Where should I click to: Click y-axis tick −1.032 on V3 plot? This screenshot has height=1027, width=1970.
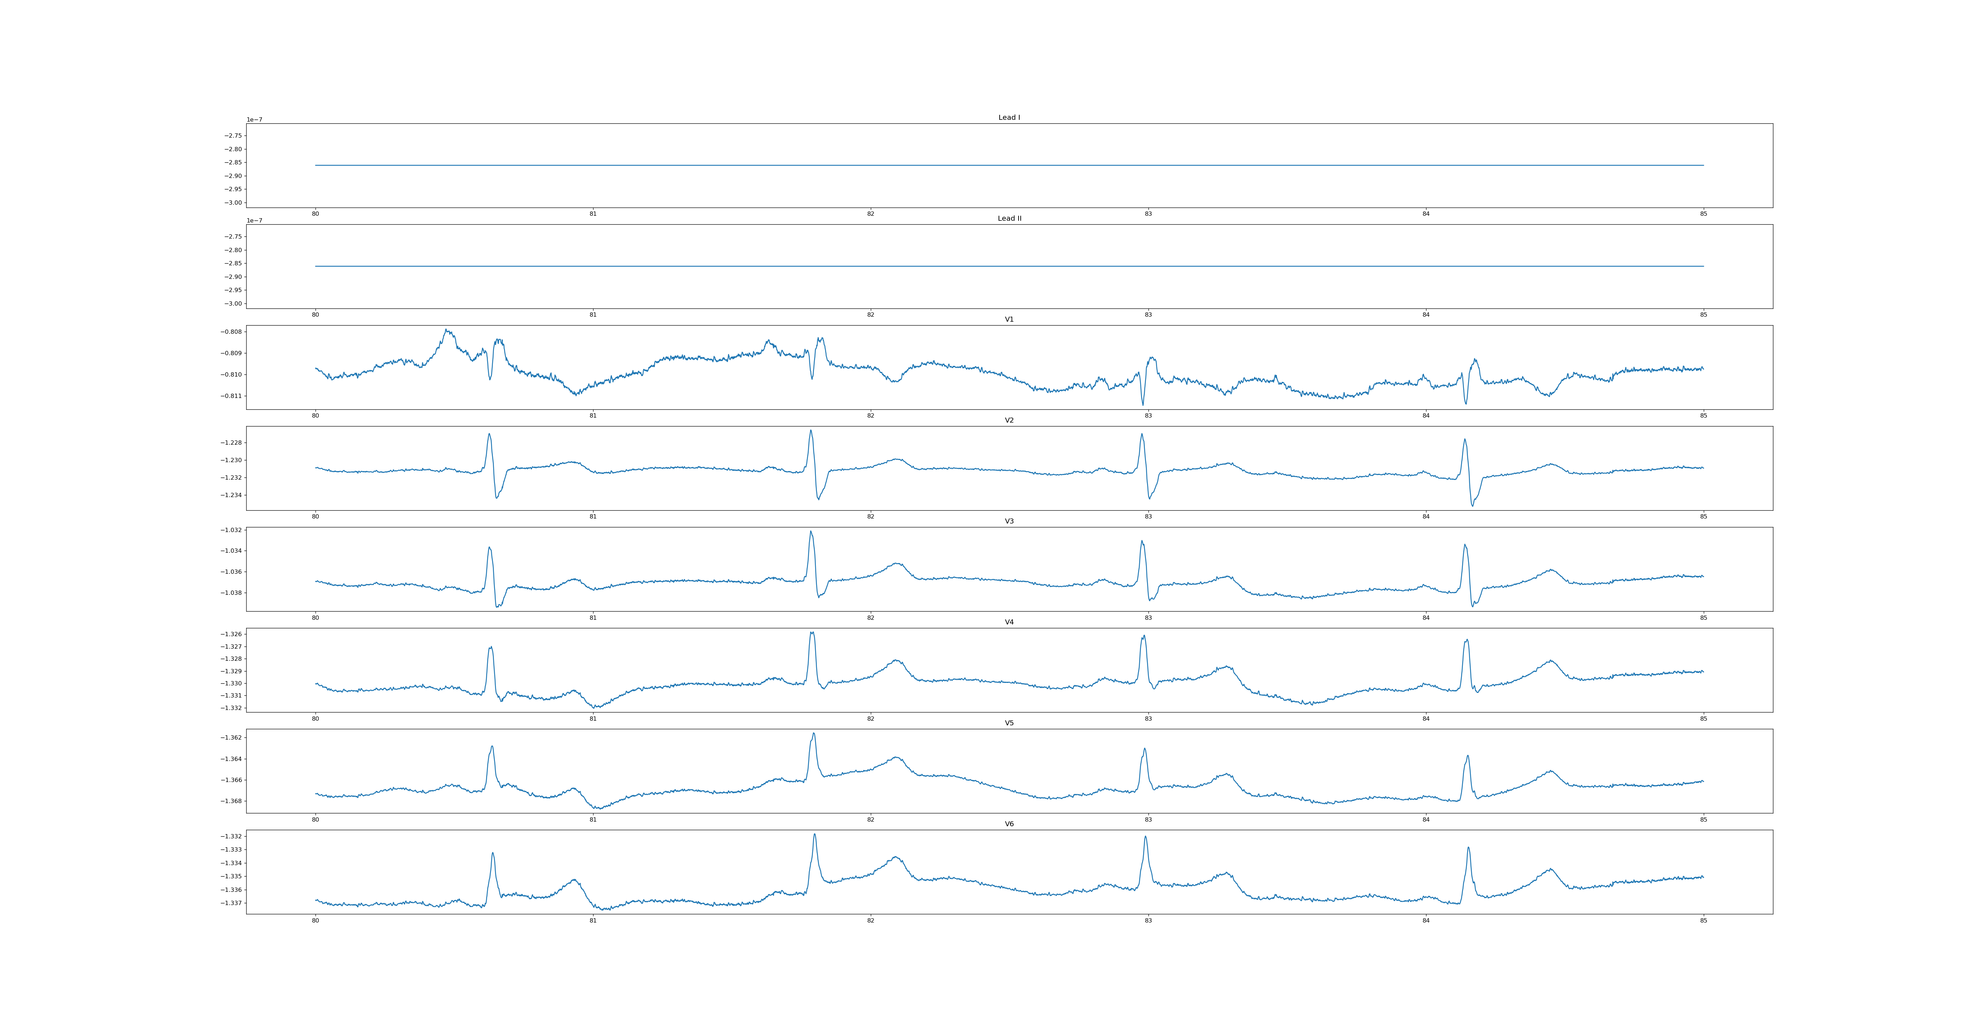click(232, 530)
